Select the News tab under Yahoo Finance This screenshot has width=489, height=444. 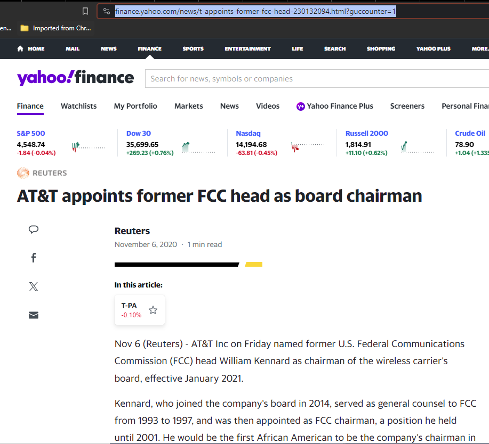[229, 106]
